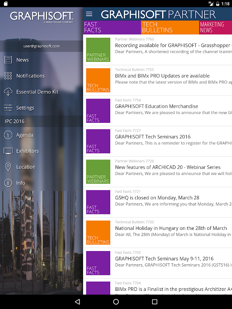232x309 pixels.
Task: Open the Fast Facts tab
Action: 112,27
